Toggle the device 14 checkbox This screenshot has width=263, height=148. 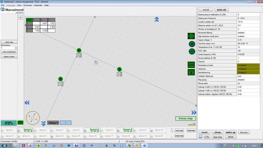[52, 137]
